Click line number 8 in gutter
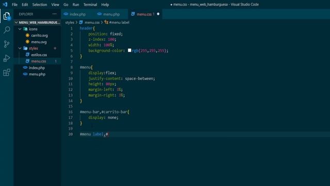330x186 pixels. [x=72, y=67]
